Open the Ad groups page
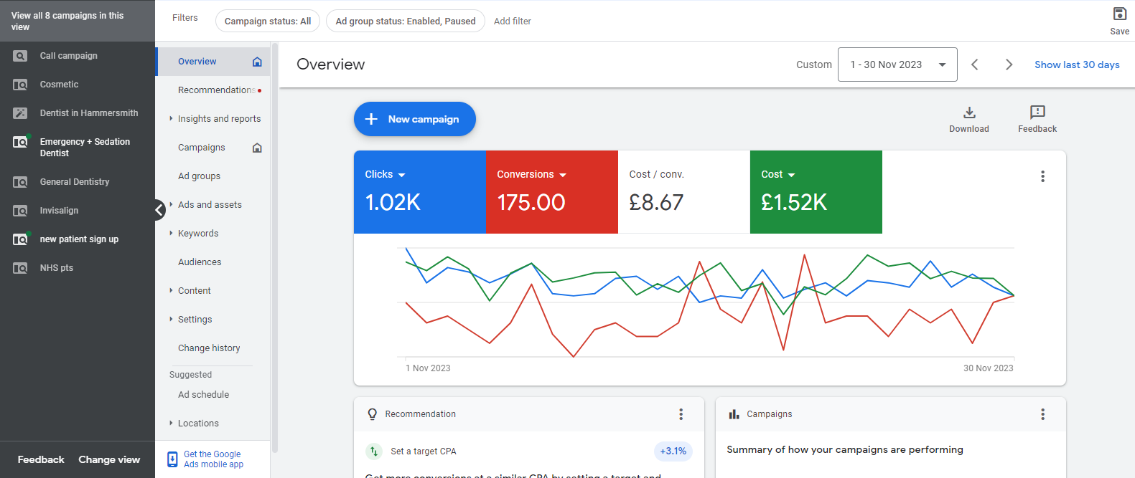The image size is (1135, 478). [199, 176]
